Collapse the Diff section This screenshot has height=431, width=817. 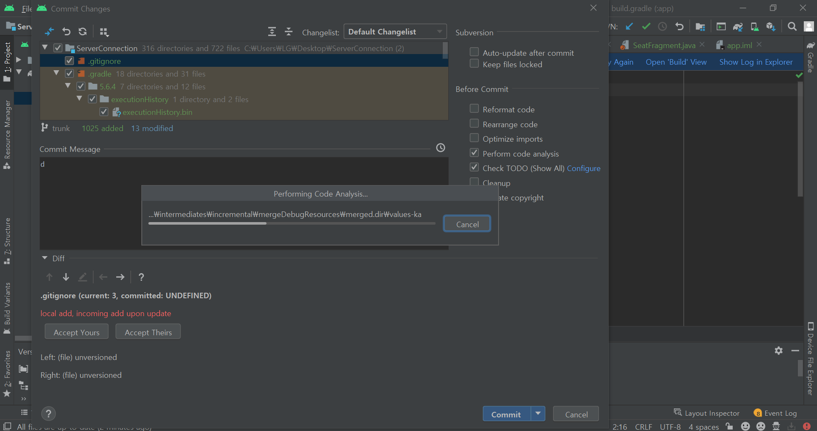[45, 258]
